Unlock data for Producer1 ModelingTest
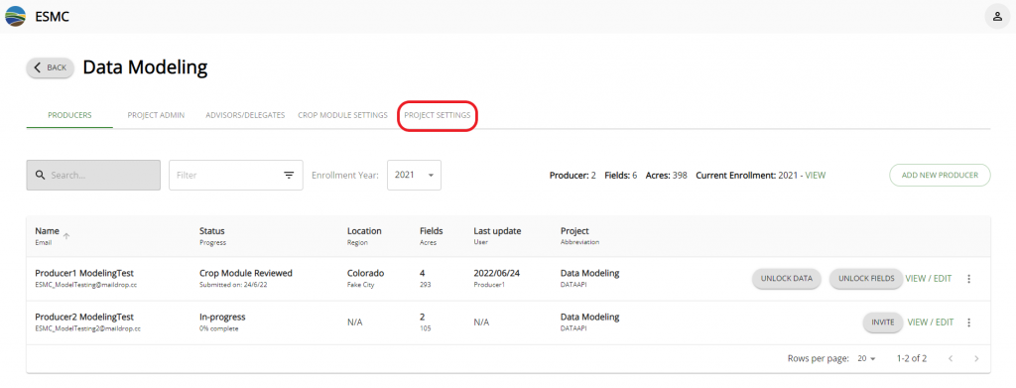 click(x=787, y=279)
